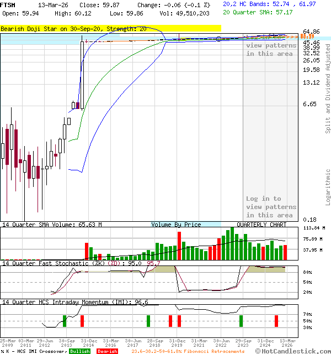Viewport: 331px width, 354px height.
Task: Click the red Bearish legend badge
Action: pyautogui.click(x=107, y=351)
